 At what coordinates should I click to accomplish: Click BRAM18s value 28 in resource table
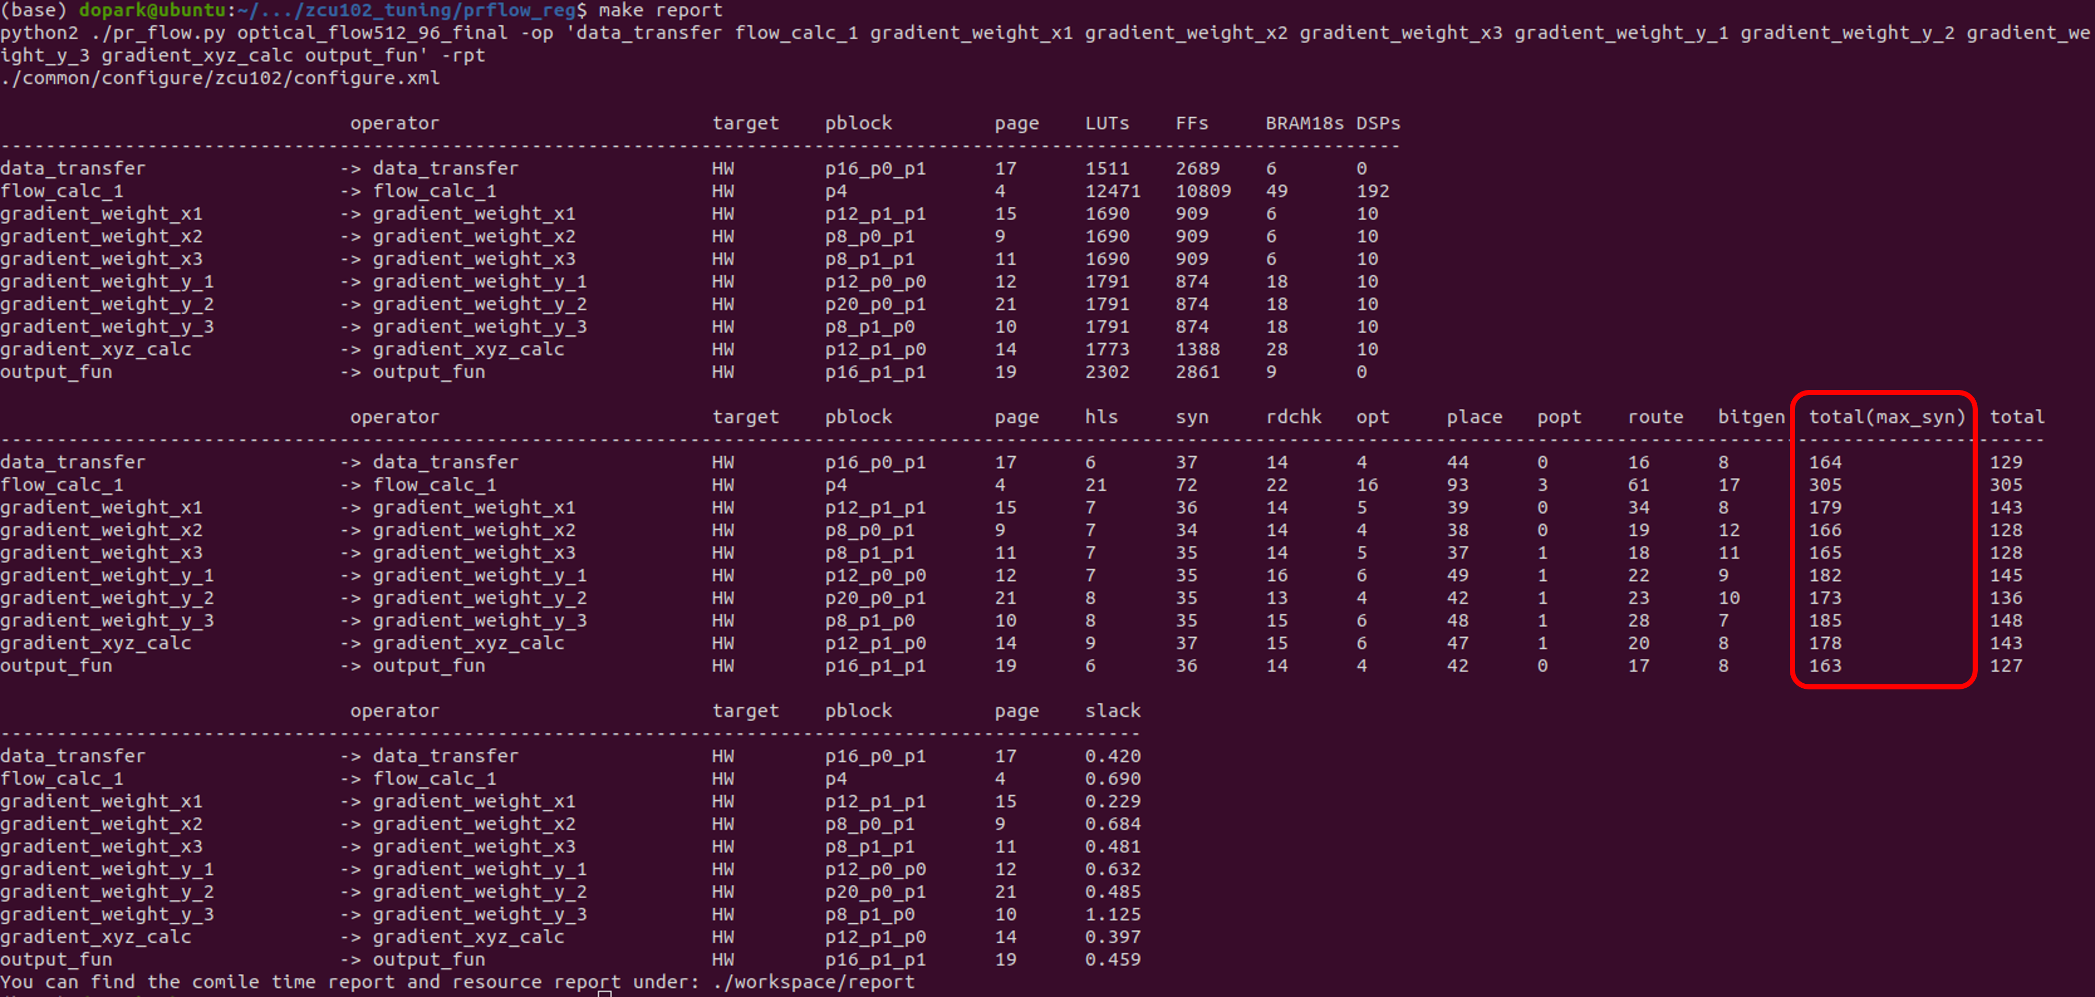(x=1277, y=349)
